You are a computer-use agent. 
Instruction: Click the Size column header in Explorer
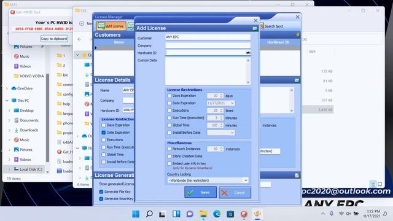point(312,52)
